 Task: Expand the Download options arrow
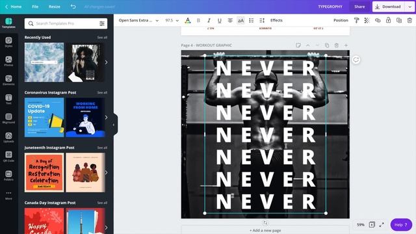tap(409, 6)
